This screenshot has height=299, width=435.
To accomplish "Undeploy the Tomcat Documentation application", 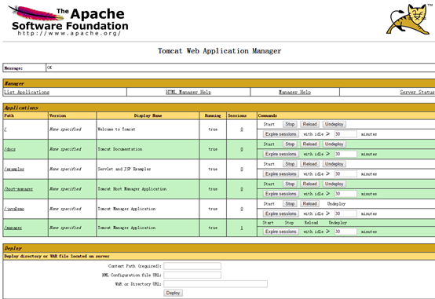I will pos(334,144).
